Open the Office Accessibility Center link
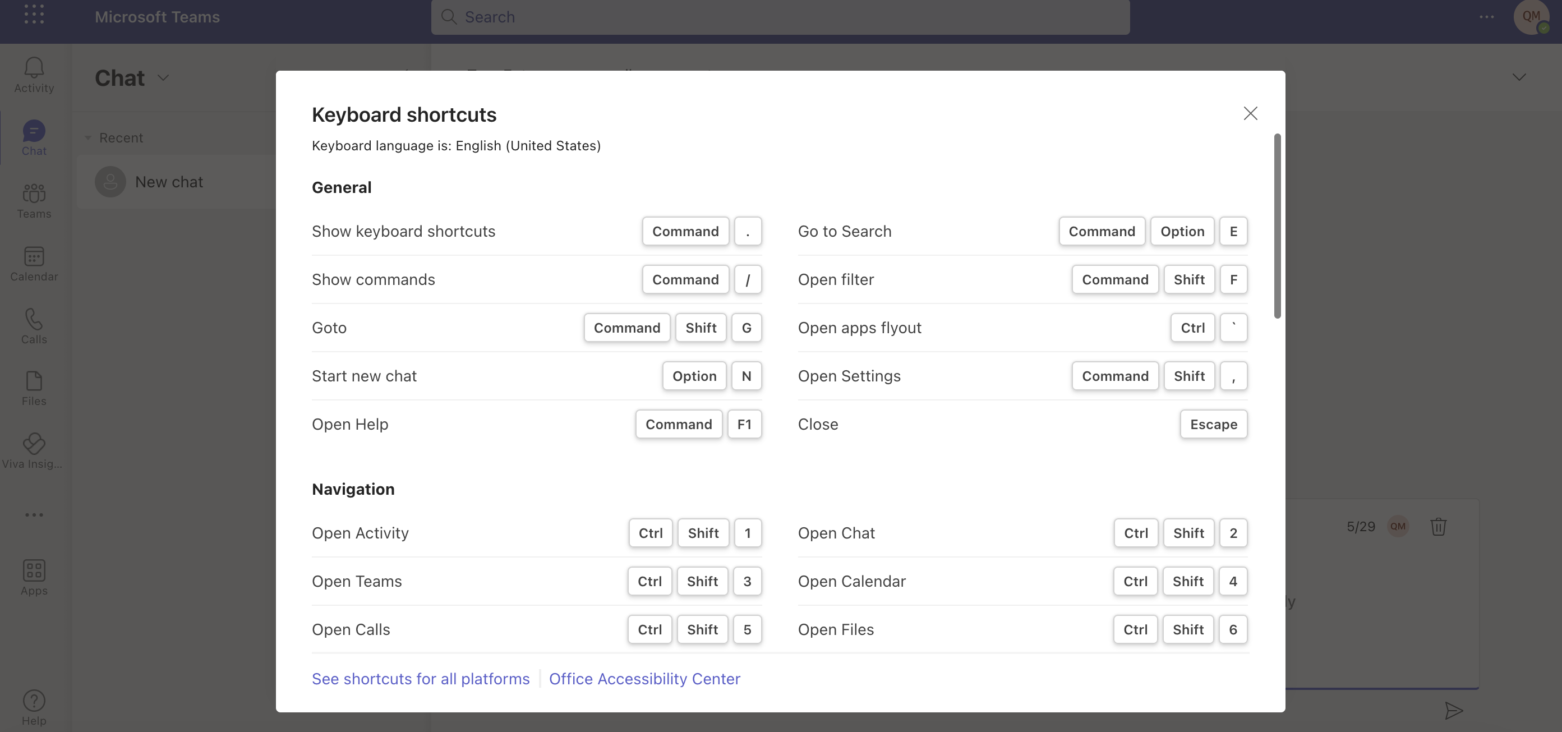 tap(644, 679)
